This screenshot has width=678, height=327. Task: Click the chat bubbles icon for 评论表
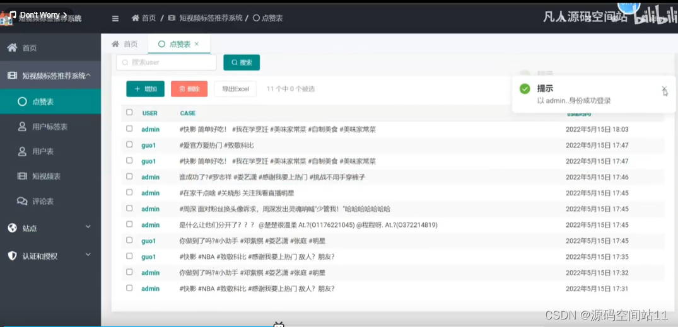click(22, 201)
